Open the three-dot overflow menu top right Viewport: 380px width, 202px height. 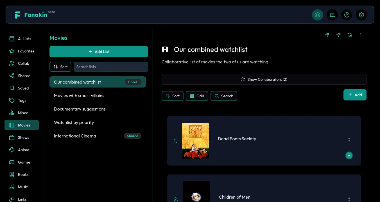coord(361,35)
